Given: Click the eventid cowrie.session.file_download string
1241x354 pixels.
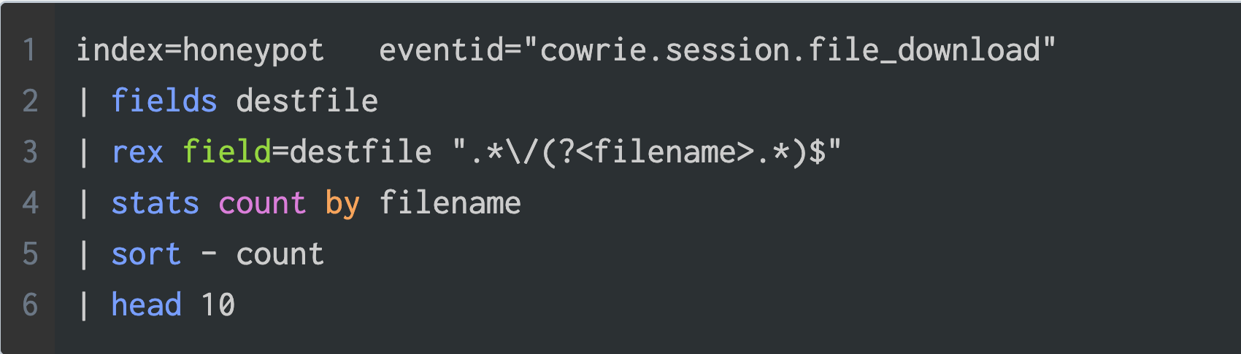Looking at the screenshot, I should point(717,50).
